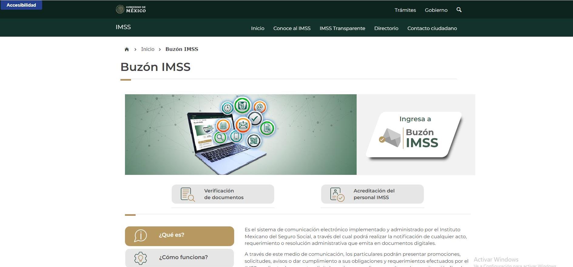The image size is (573, 267).
Task: Open IMSS Transparente page
Action: pyautogui.click(x=342, y=28)
